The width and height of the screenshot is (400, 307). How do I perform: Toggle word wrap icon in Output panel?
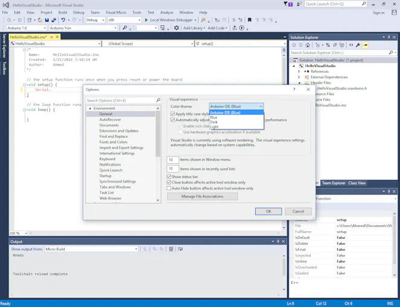(180, 249)
